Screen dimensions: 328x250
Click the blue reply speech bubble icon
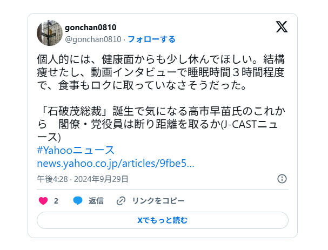pos(78,201)
